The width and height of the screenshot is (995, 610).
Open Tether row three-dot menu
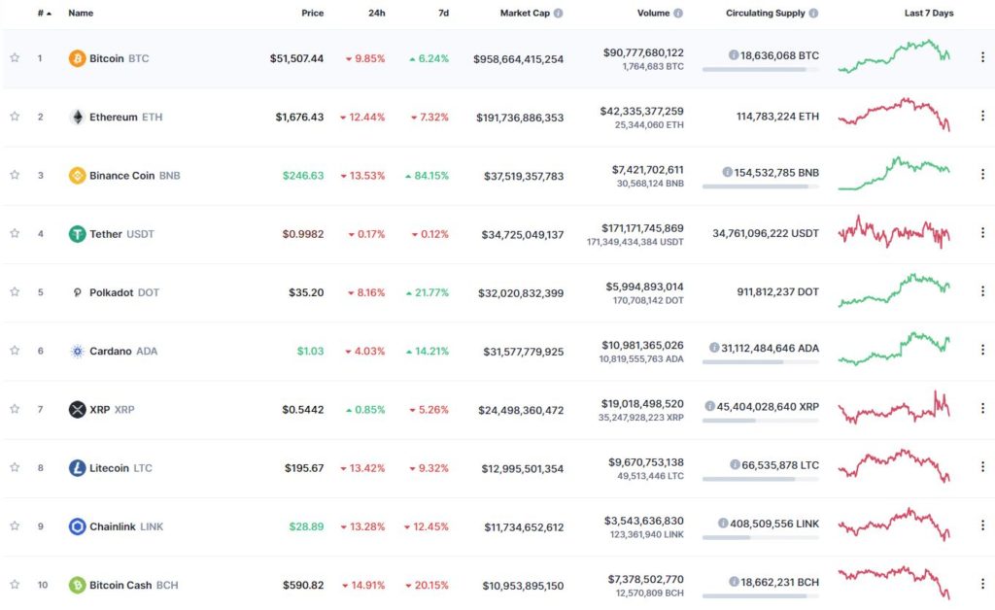(x=982, y=233)
